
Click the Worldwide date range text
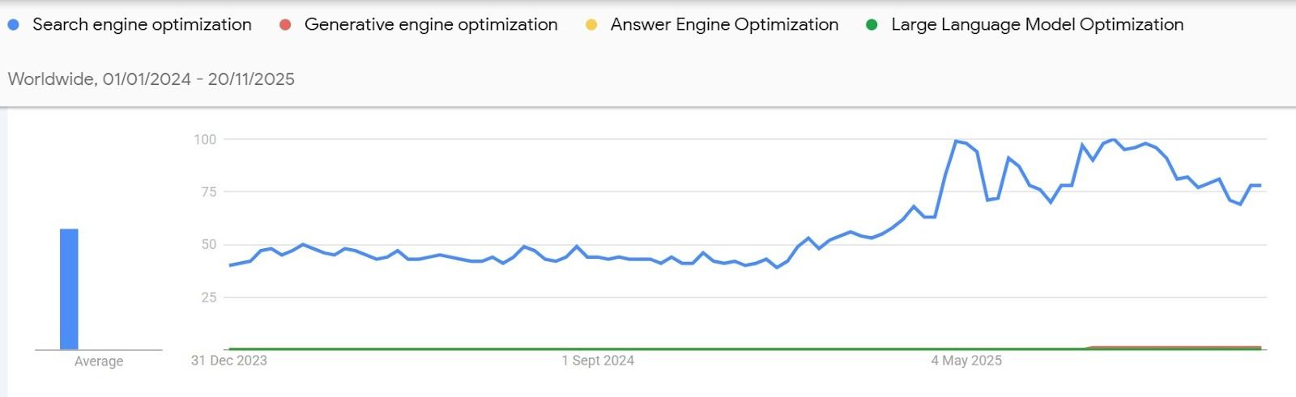(x=151, y=79)
